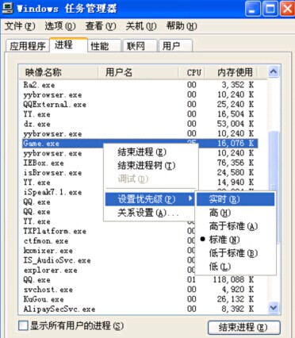The height and width of the screenshot is (338, 295).
Task: Sort by 映像名称 column header
Action: point(58,72)
